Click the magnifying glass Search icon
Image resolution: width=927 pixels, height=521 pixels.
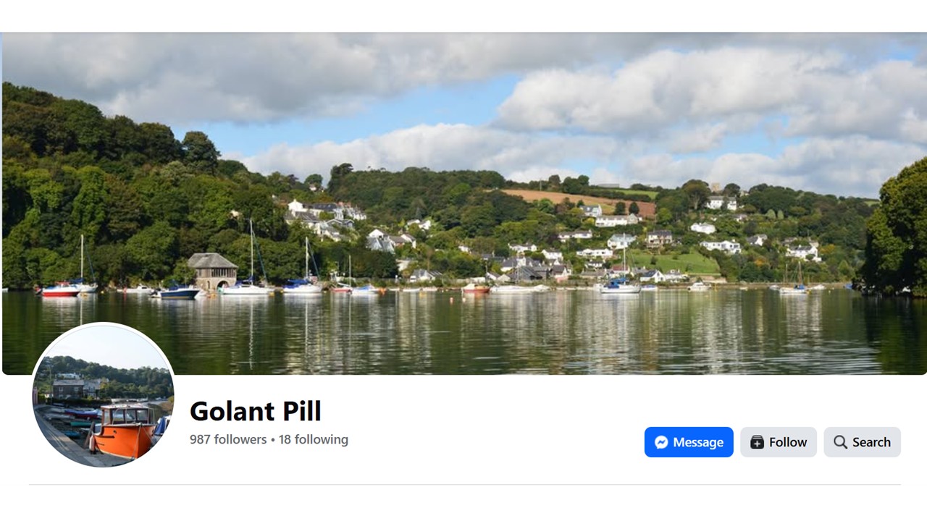840,442
